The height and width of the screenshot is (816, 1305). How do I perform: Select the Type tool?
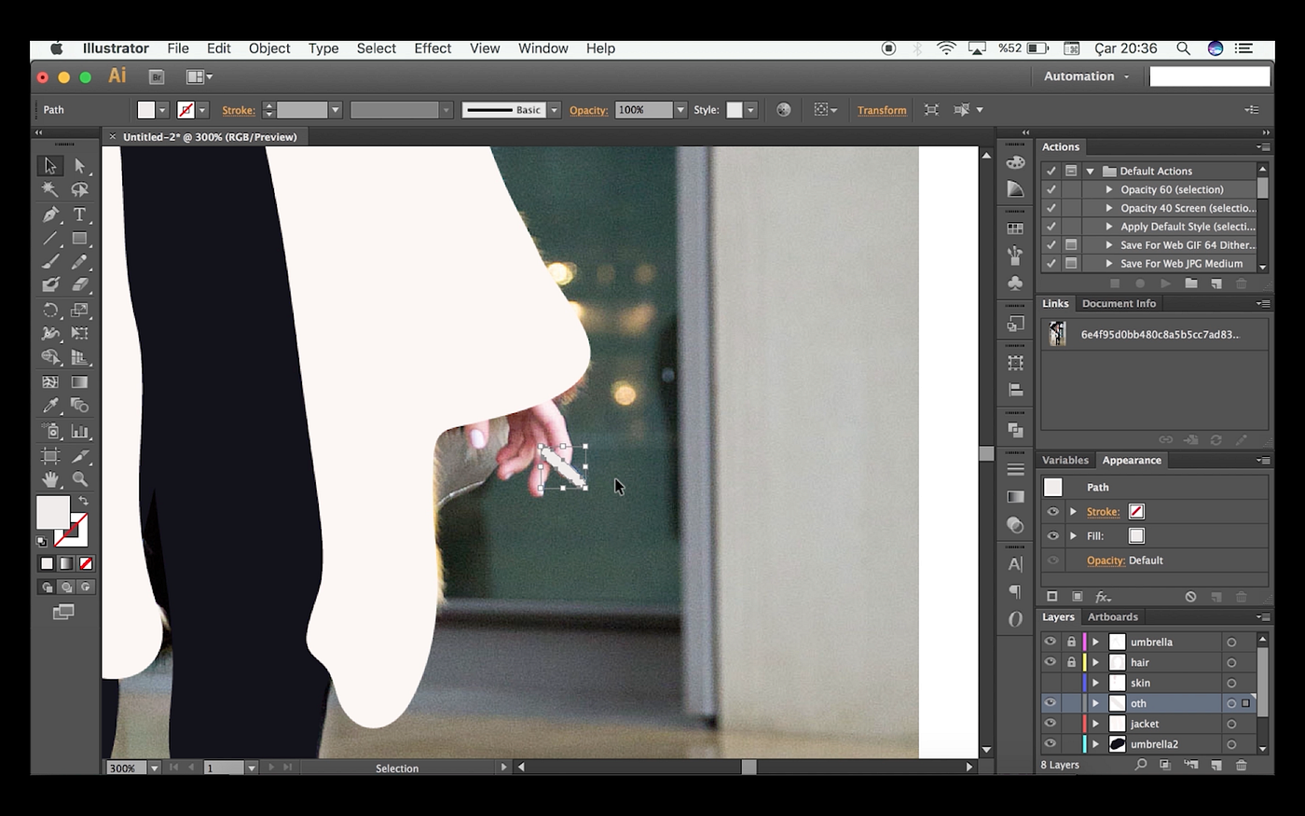point(80,214)
